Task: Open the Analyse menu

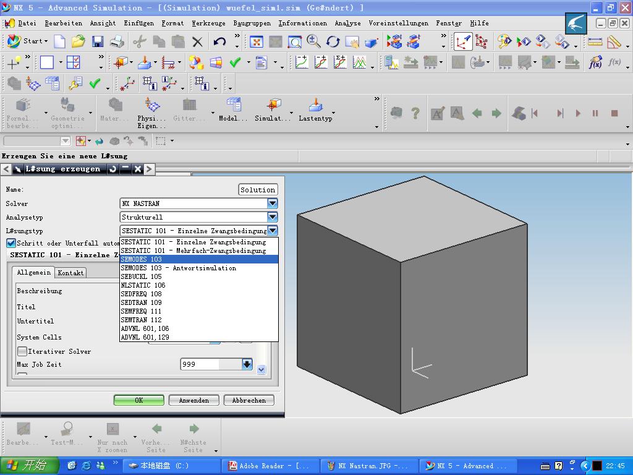Action: [x=347, y=24]
